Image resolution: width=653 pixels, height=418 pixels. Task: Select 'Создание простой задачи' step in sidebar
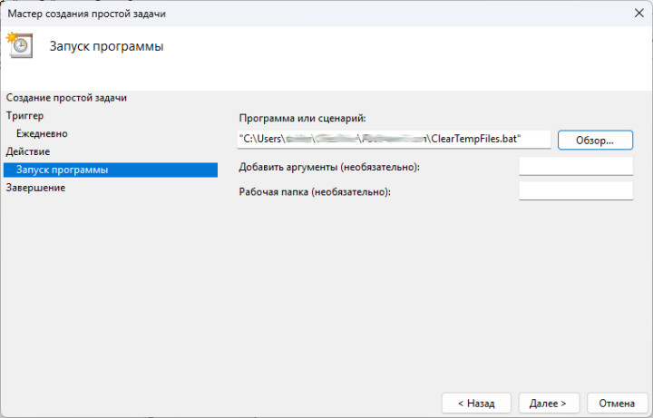pyautogui.click(x=66, y=97)
